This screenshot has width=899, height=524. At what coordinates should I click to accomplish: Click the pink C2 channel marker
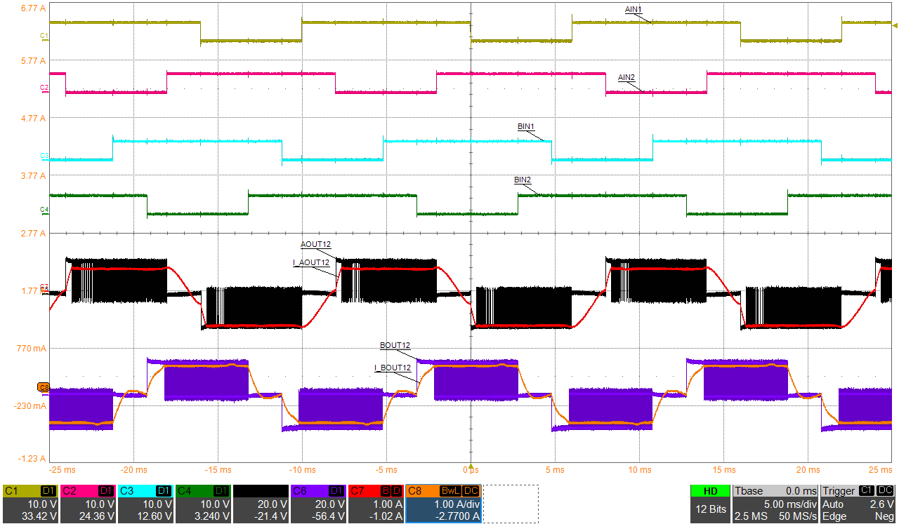click(44, 88)
